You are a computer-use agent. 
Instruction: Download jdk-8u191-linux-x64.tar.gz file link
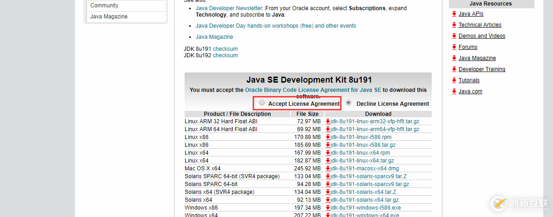[x=362, y=161]
